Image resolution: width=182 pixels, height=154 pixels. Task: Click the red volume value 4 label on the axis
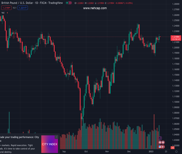[x=173, y=148]
